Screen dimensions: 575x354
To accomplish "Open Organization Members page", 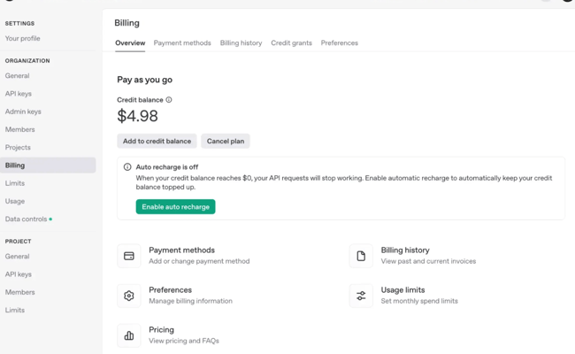I will coord(19,129).
